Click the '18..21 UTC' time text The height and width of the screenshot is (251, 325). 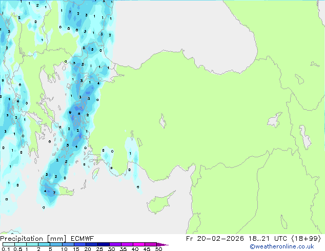(268, 239)
